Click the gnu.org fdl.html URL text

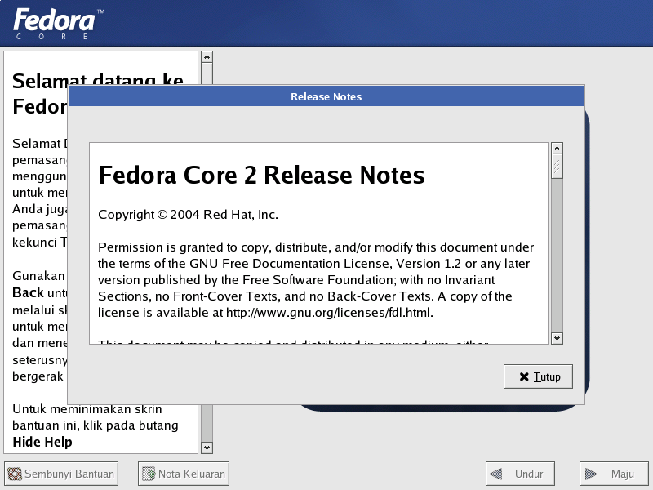tap(330, 313)
